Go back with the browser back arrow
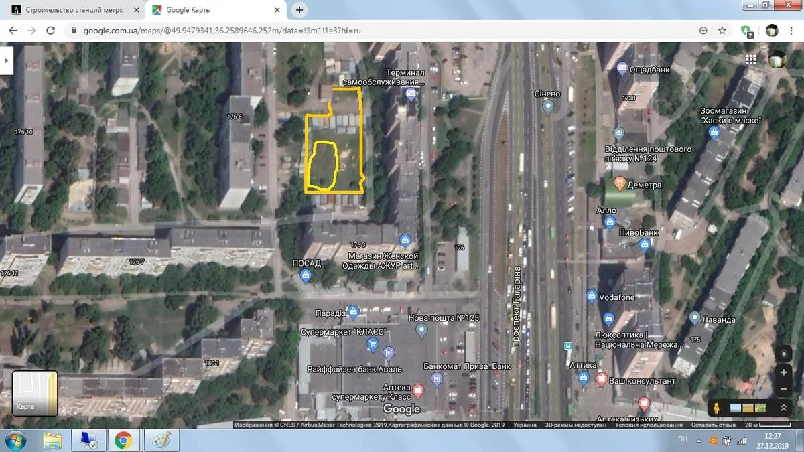This screenshot has height=452, width=804. pos(12,31)
